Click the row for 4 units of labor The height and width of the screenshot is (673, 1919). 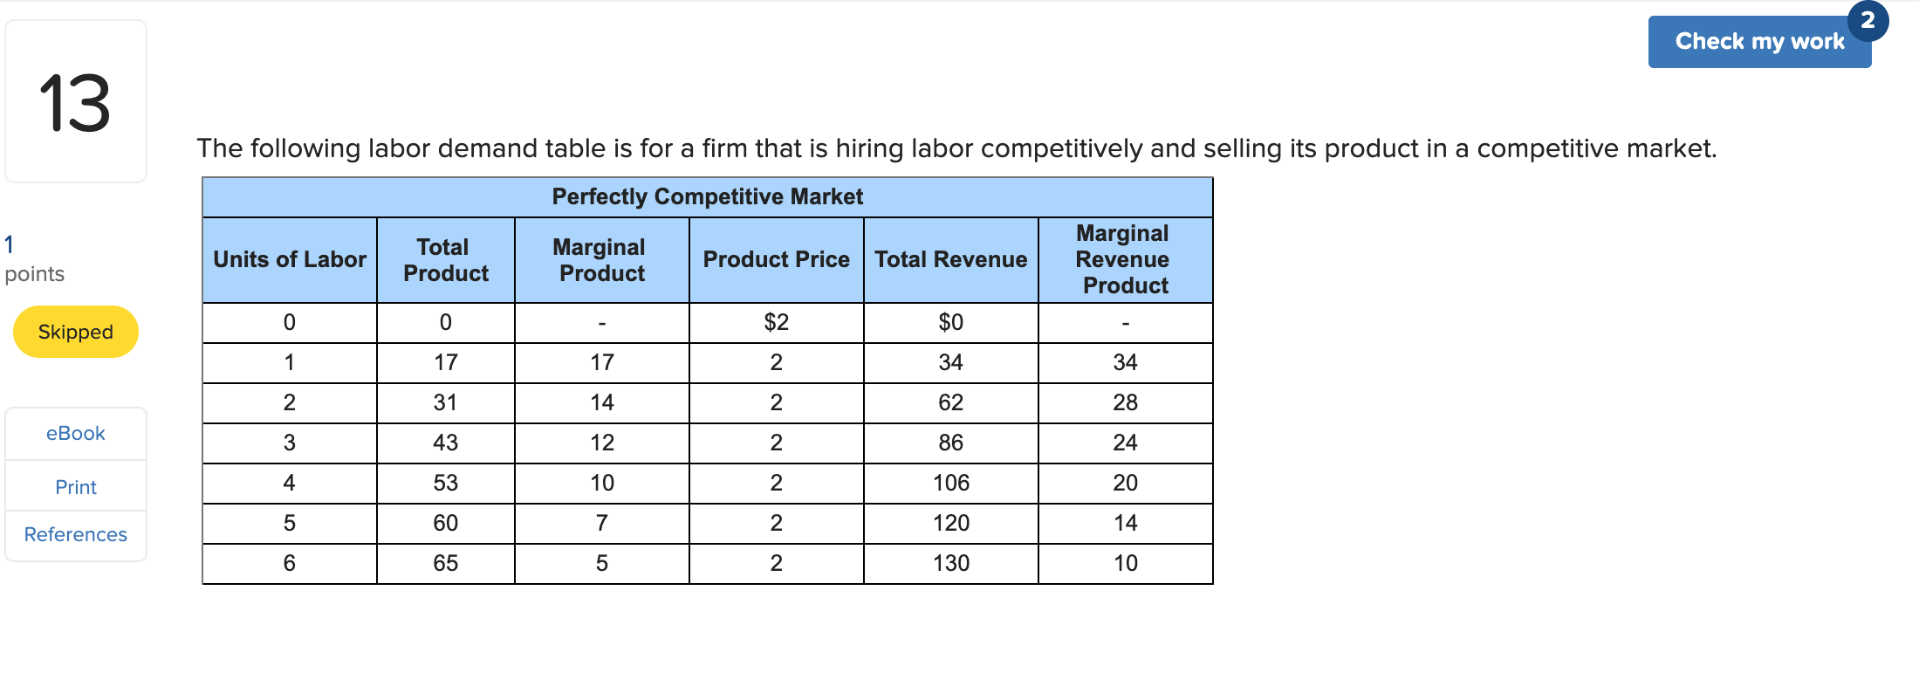pyautogui.click(x=289, y=483)
